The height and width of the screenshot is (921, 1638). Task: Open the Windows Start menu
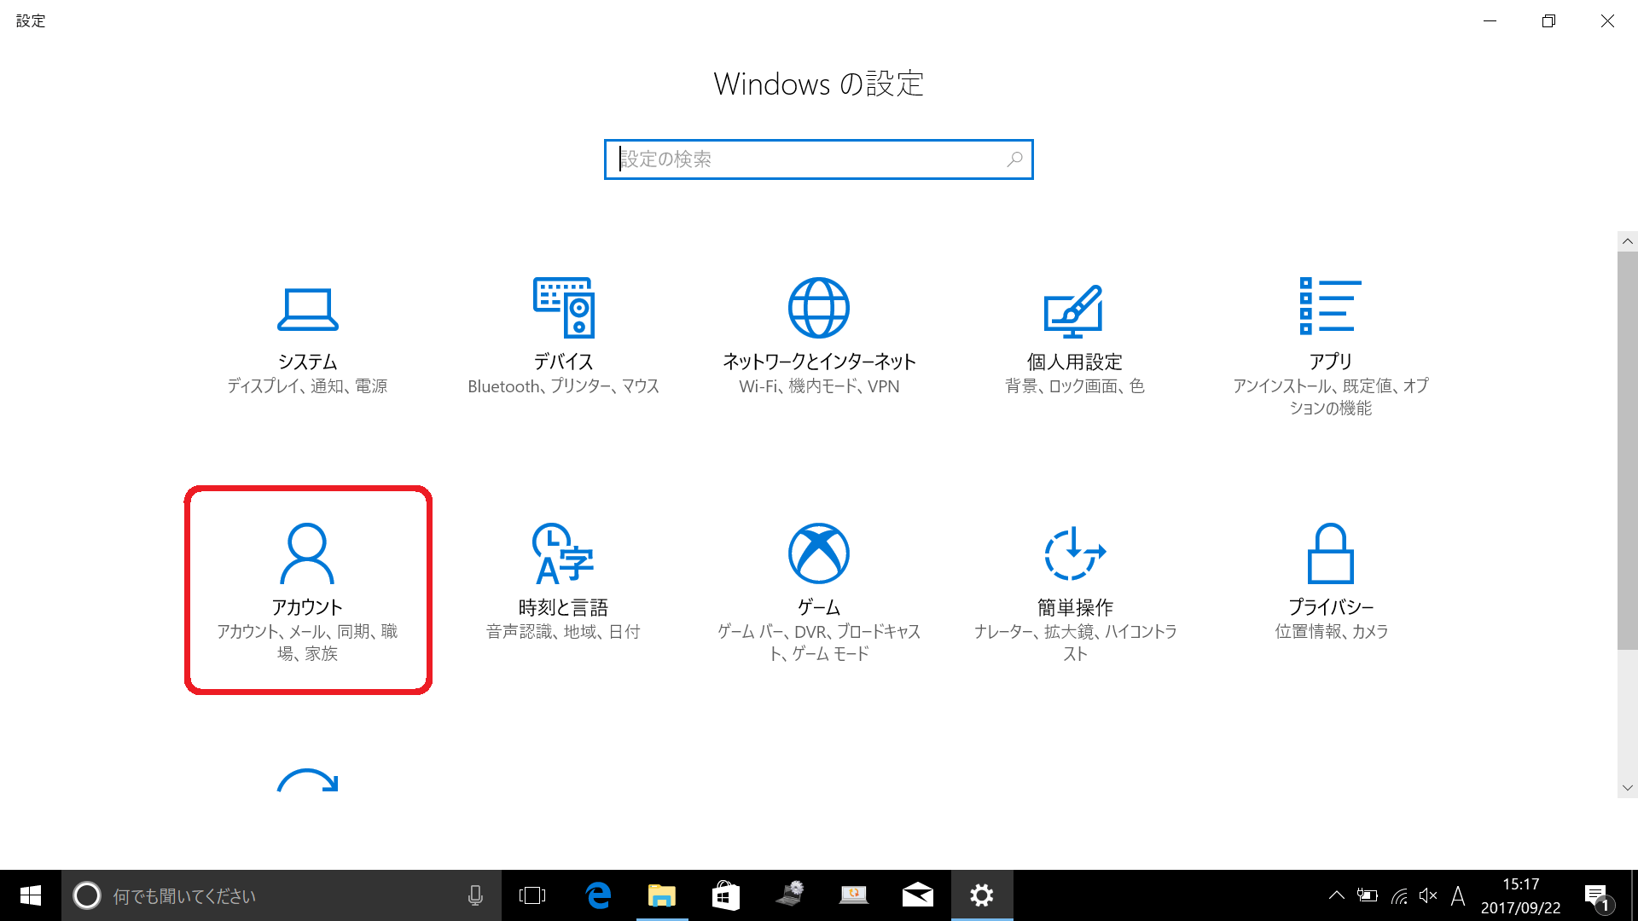pos(31,895)
